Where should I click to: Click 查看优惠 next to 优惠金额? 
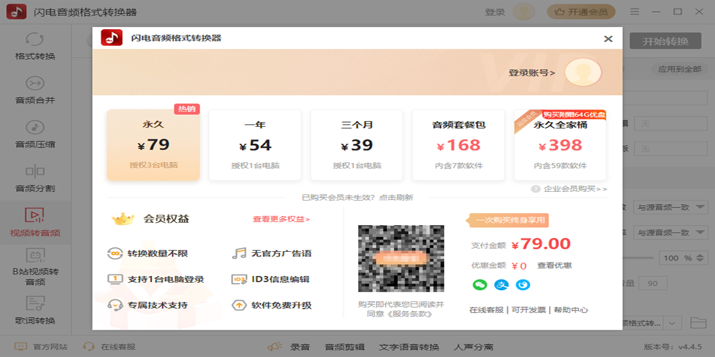(x=554, y=265)
